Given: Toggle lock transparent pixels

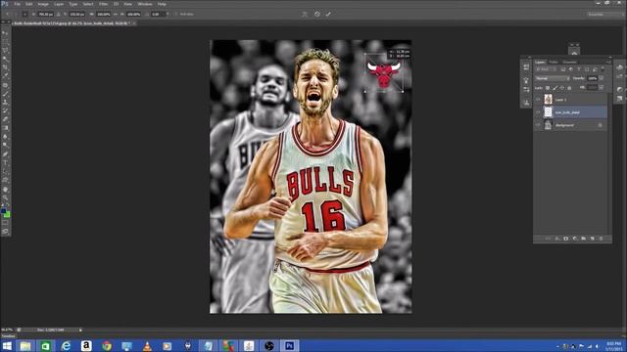Looking at the screenshot, I should click(548, 88).
